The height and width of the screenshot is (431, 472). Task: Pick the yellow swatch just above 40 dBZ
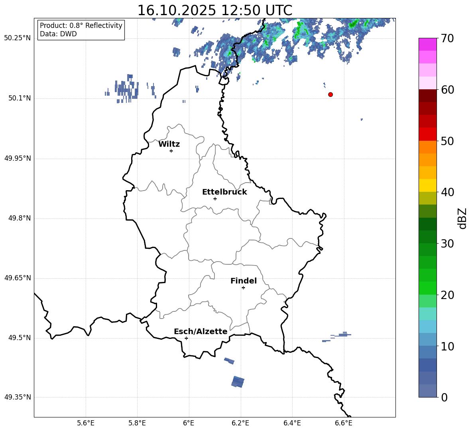[428, 185]
